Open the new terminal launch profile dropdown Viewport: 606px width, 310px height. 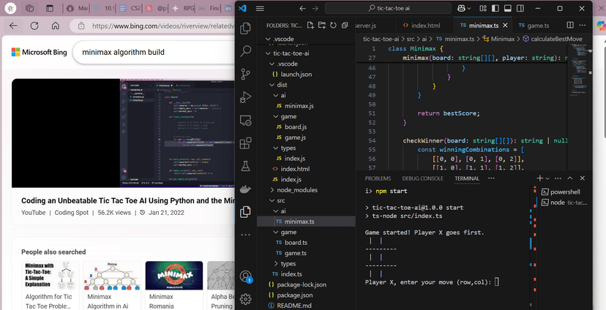coord(547,178)
